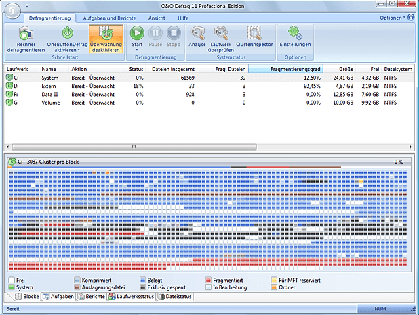
Task: Sort by Laufwerk column header
Action: tap(22, 69)
